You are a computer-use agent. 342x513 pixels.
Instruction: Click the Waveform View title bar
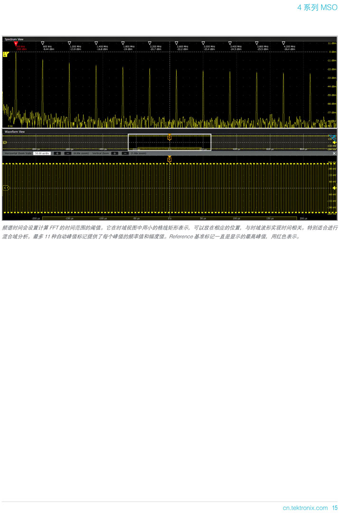[170, 132]
